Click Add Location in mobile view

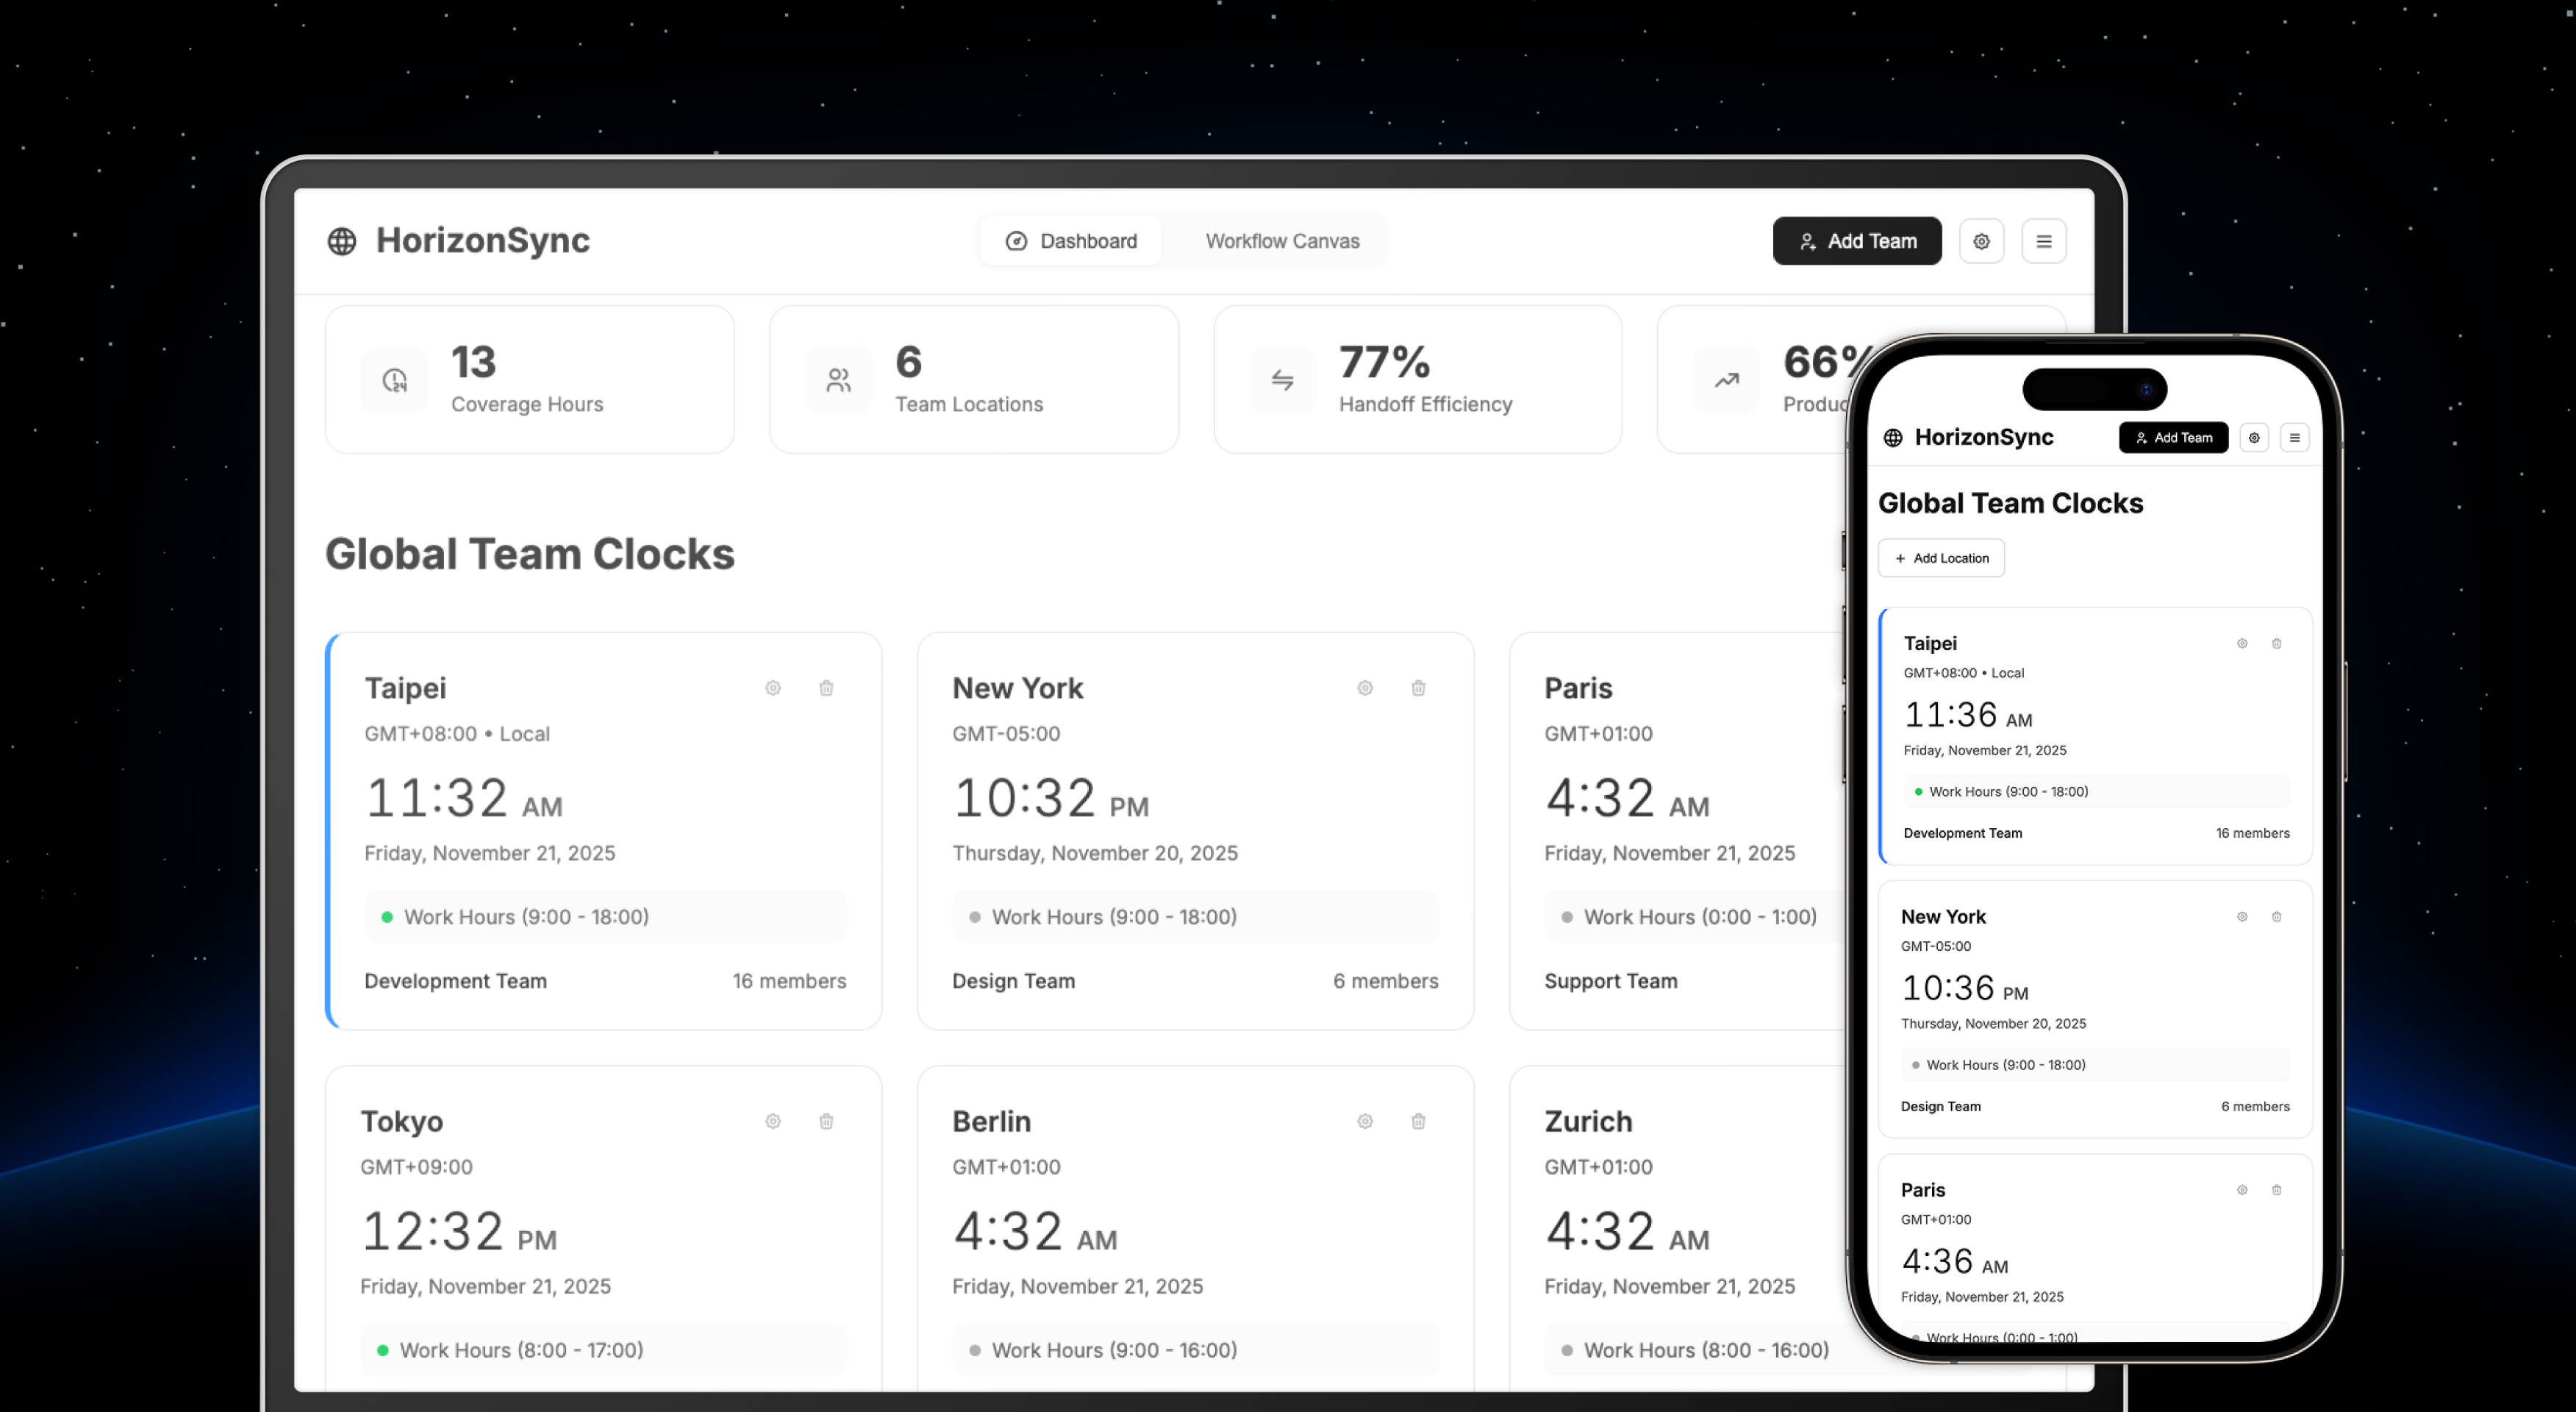1941,558
